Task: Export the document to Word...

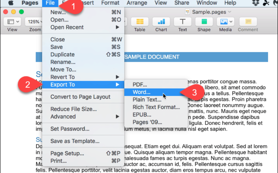Action: [156, 92]
